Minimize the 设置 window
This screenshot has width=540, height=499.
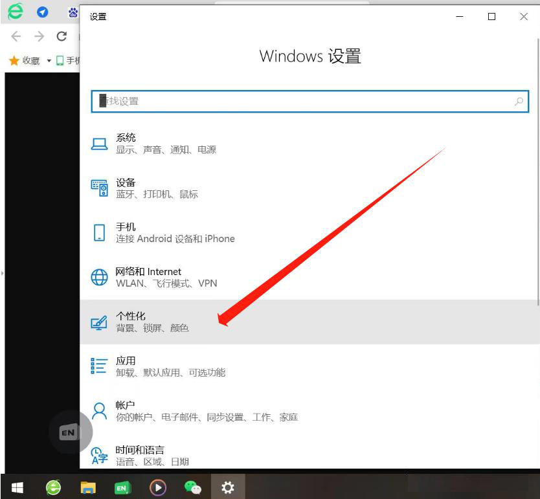(x=460, y=17)
